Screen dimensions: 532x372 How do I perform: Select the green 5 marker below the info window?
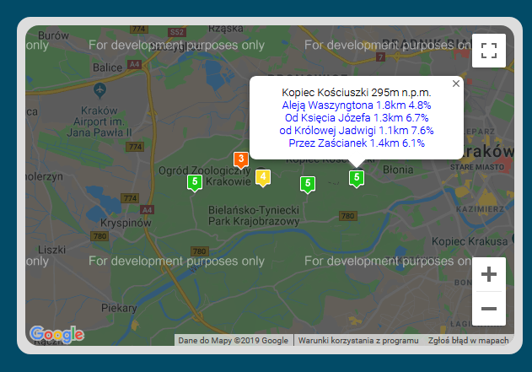357,178
